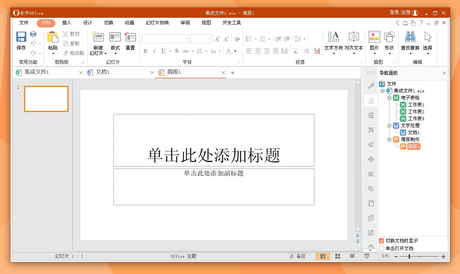Enable the 单击打开文档 checkbox
Viewport: 460px width, 274px height.
(x=381, y=248)
